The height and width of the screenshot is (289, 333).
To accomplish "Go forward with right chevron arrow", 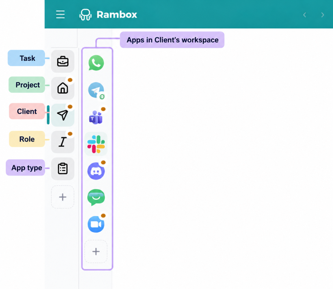I will point(323,15).
